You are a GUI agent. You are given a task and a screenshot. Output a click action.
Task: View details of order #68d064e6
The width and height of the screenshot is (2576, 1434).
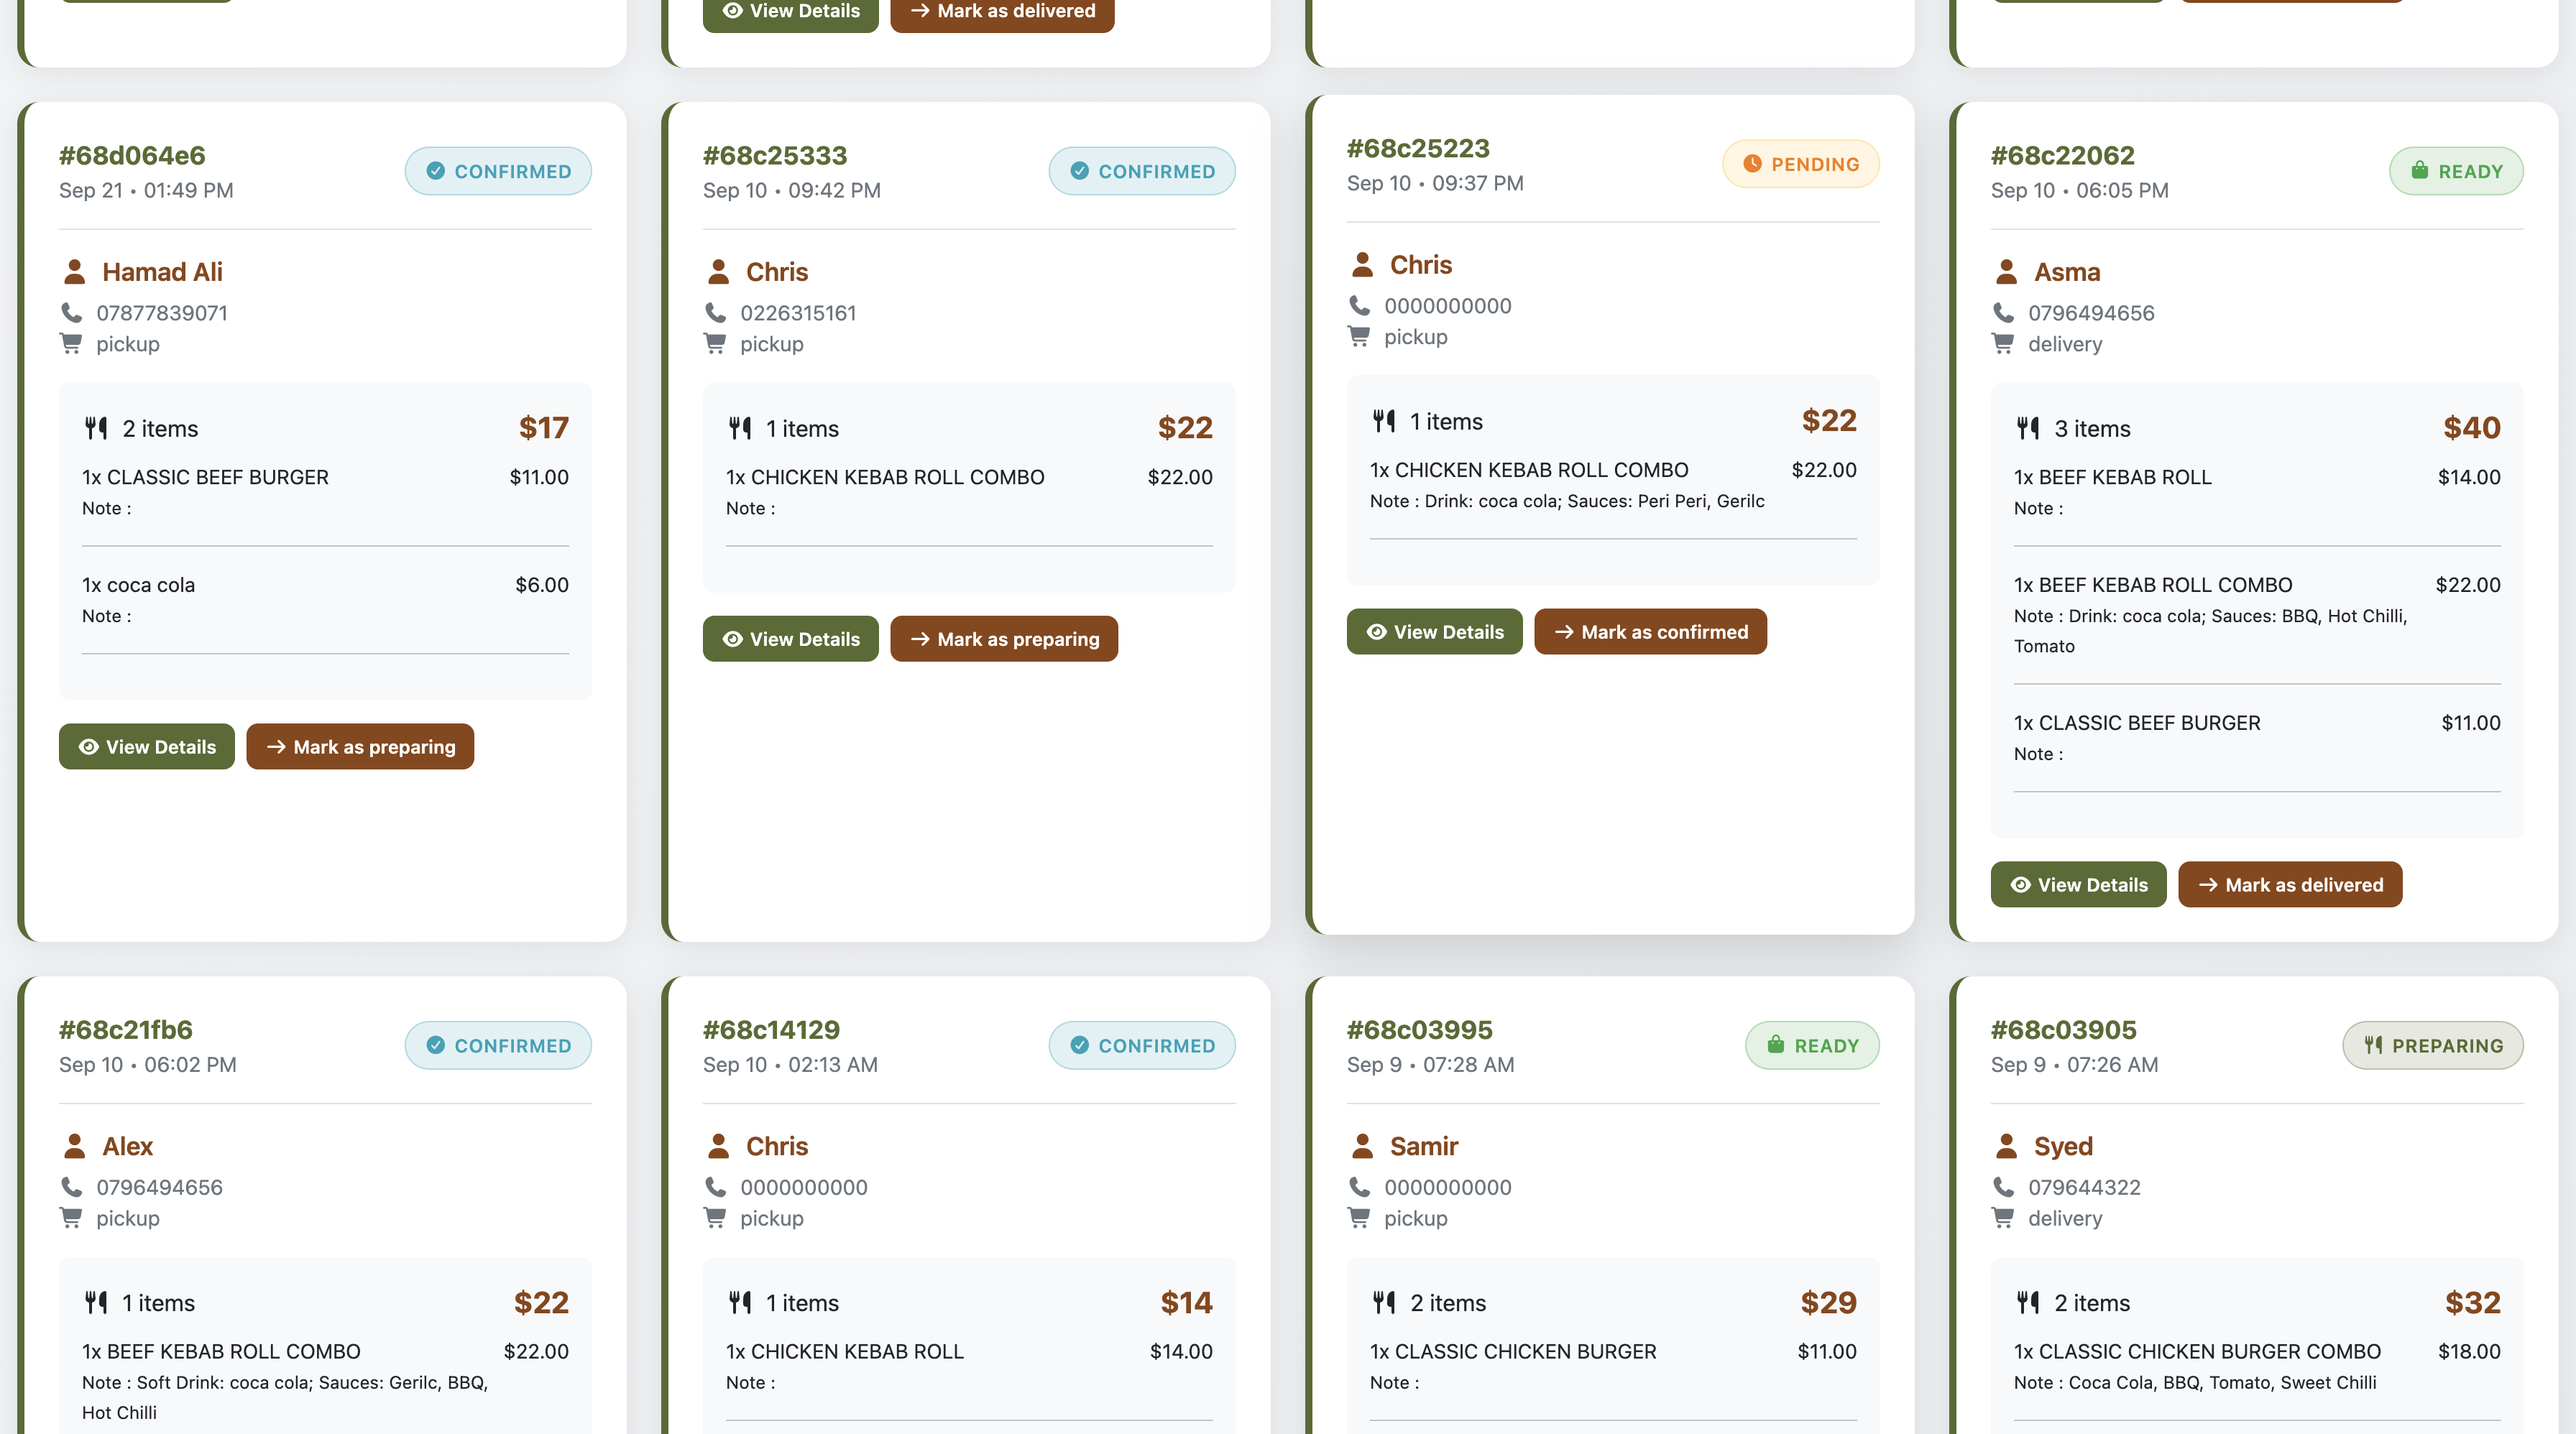coord(147,746)
